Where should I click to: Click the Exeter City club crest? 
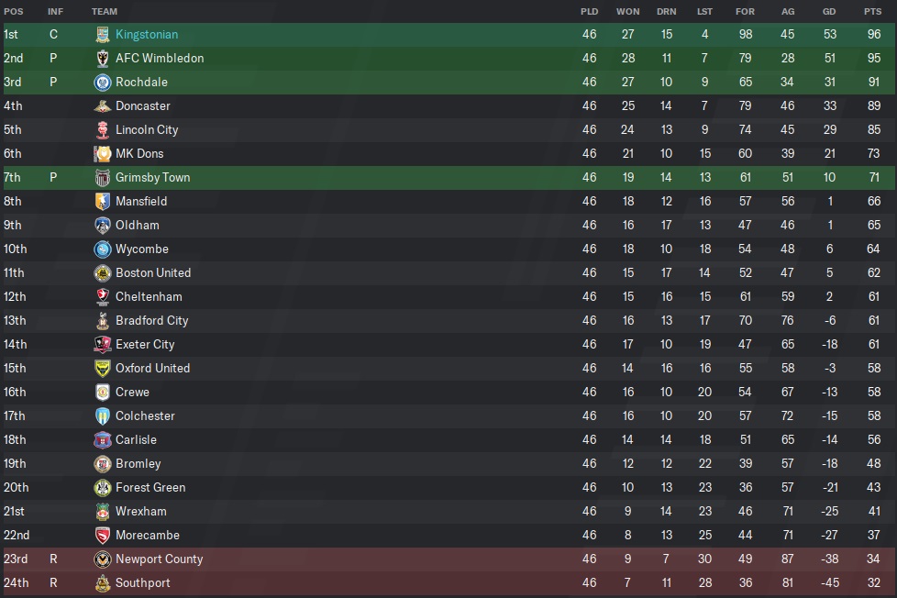103,345
